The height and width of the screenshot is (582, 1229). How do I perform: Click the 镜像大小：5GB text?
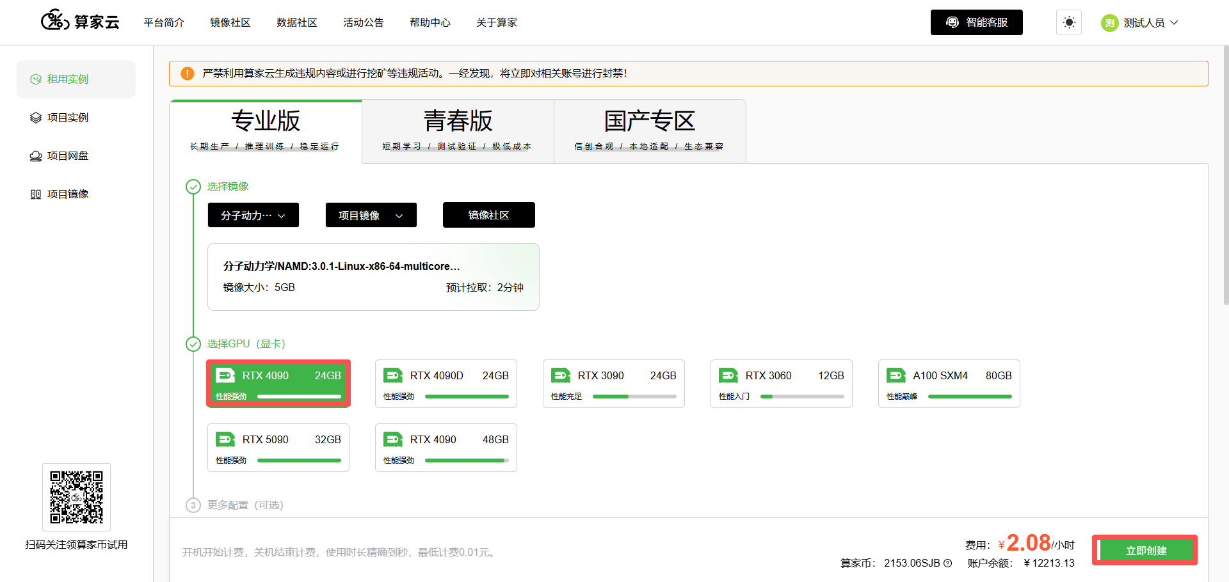(x=259, y=288)
